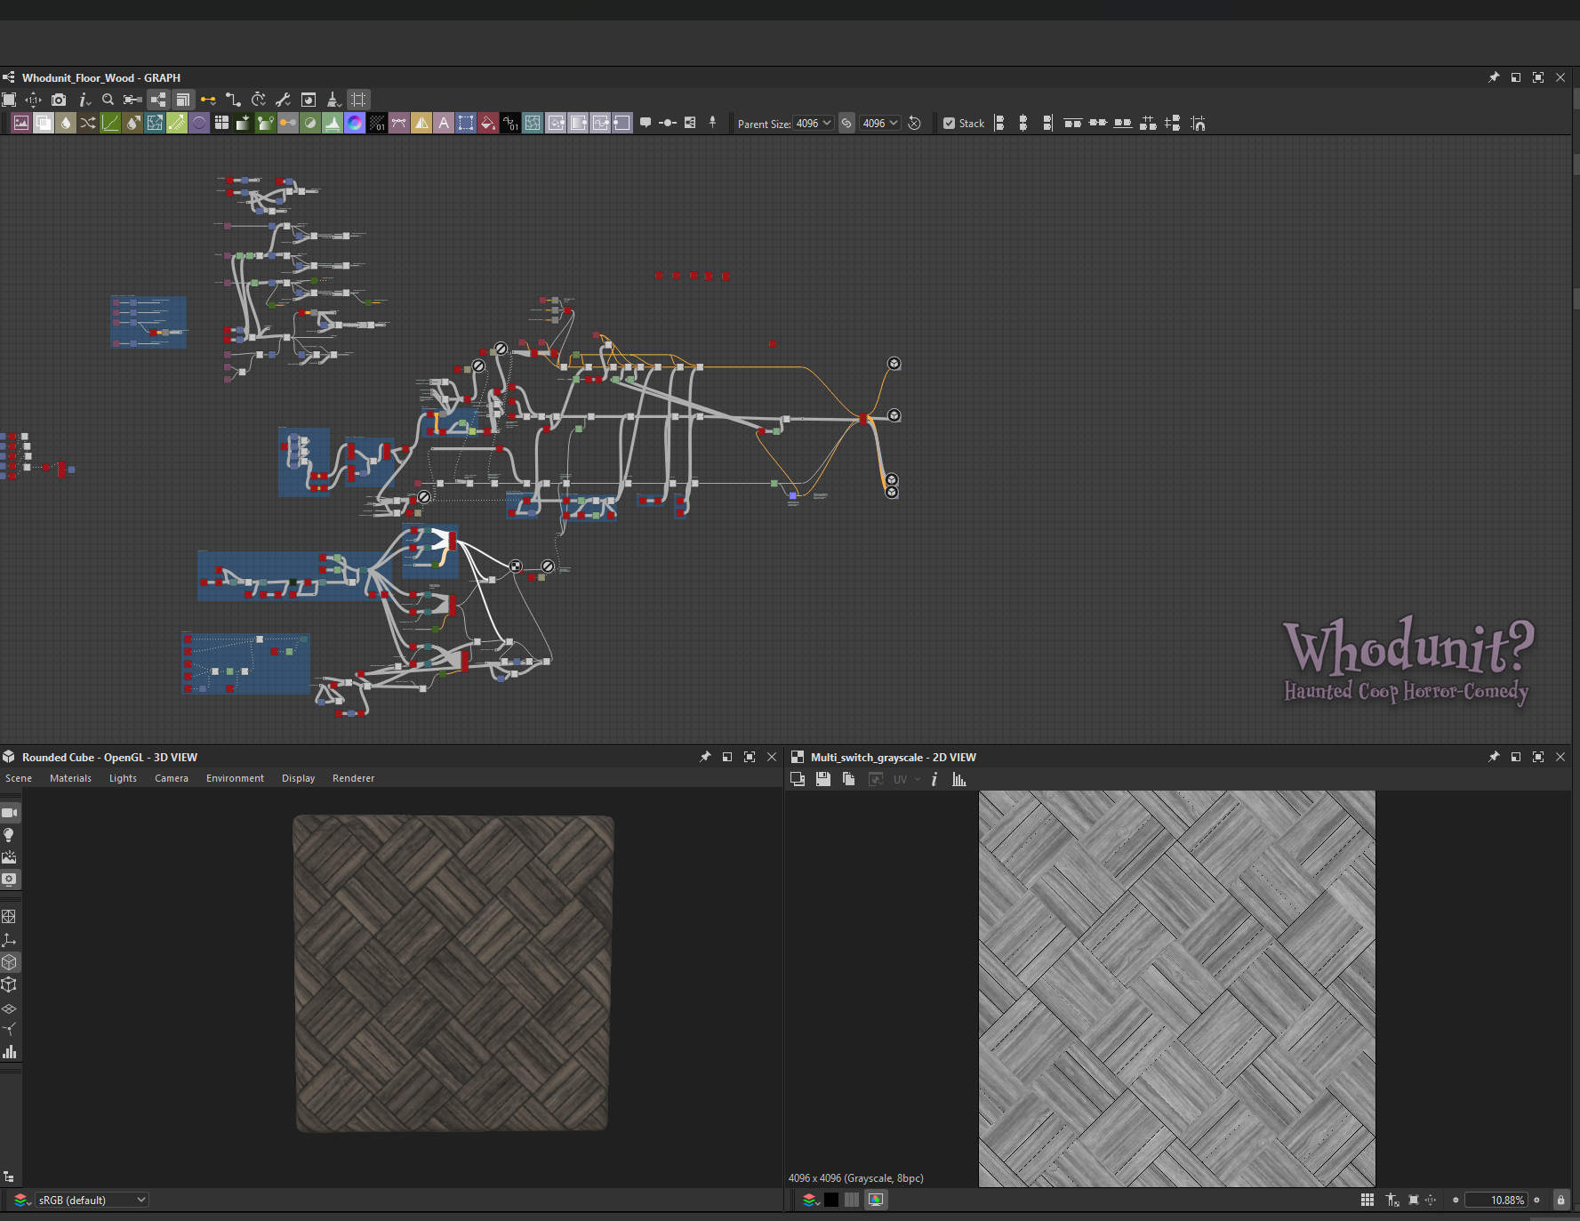Add a Curve node from the toolbar
This screenshot has height=1221, width=1580.
coord(110,123)
